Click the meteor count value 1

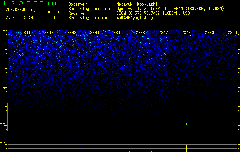pyautogui.click(x=54, y=17)
